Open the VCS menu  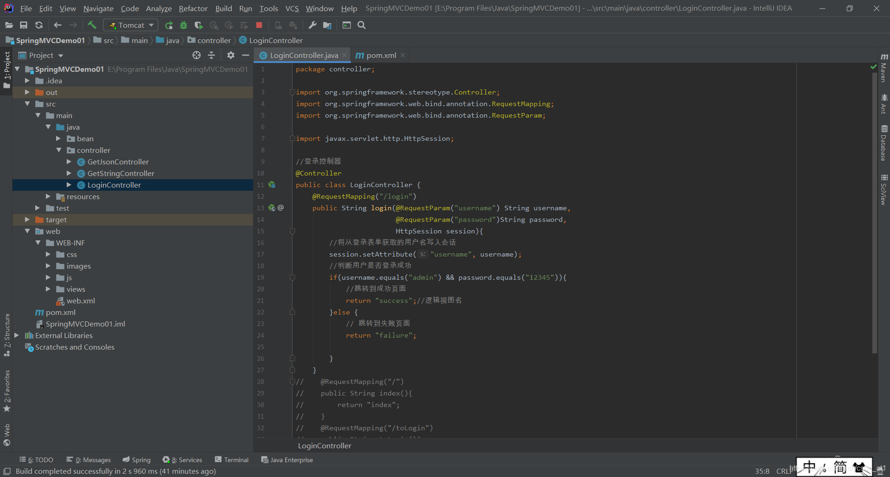coord(292,8)
